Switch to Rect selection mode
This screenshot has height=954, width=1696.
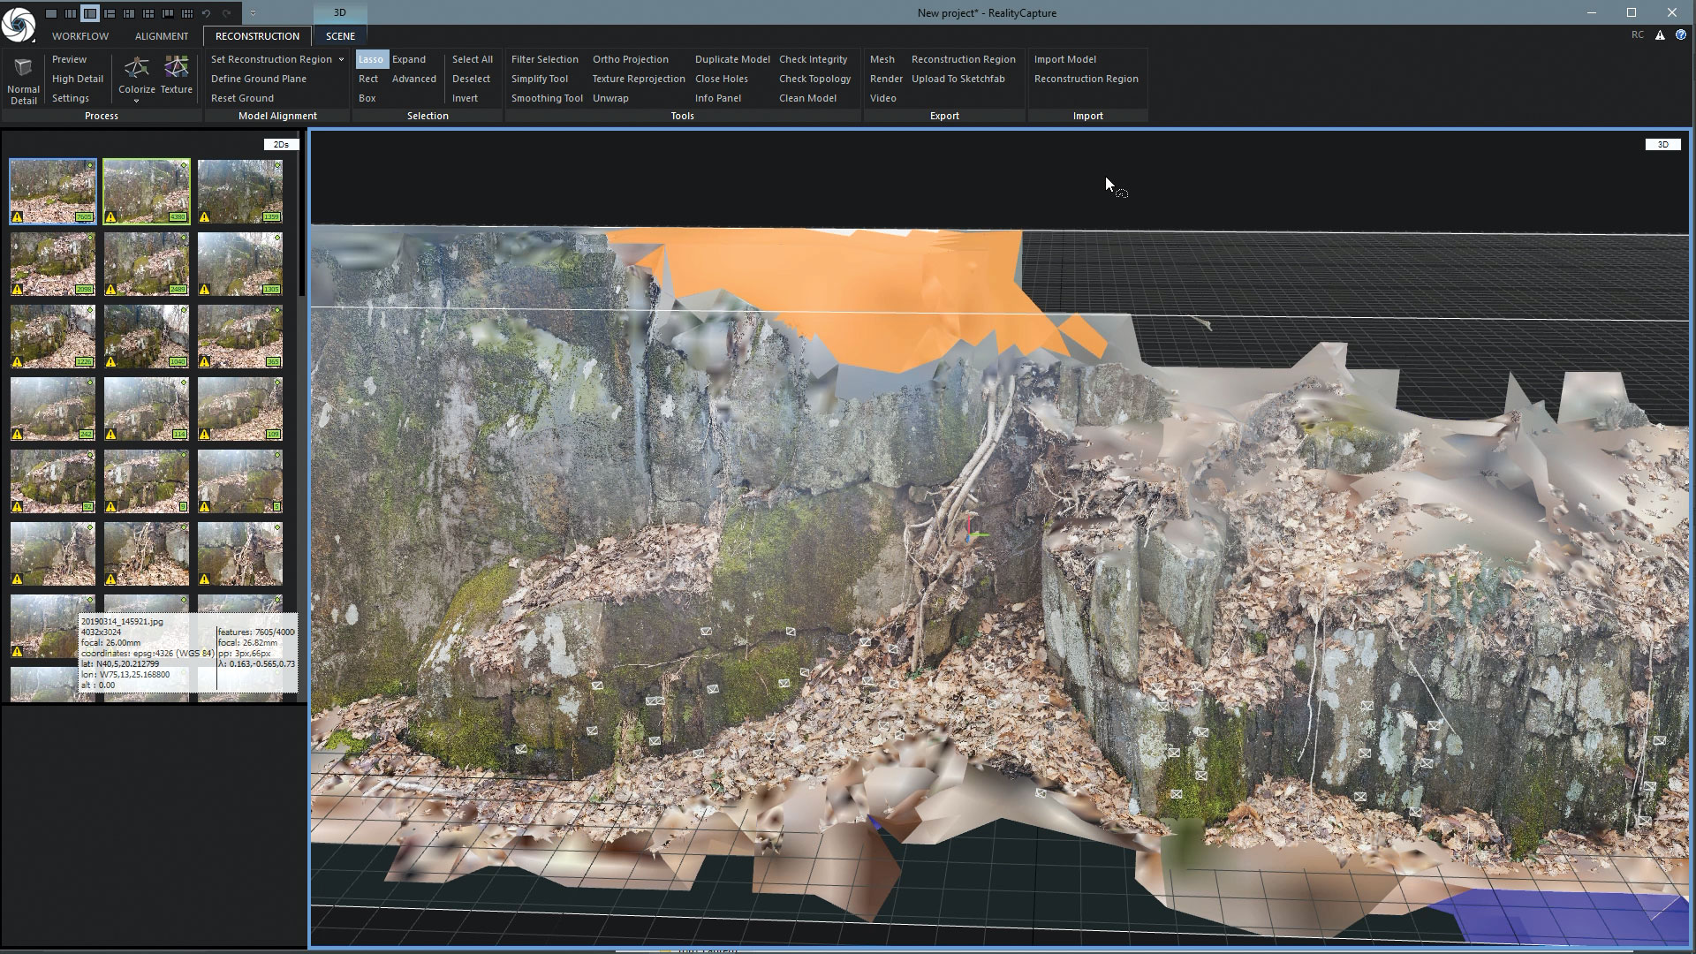click(x=368, y=79)
